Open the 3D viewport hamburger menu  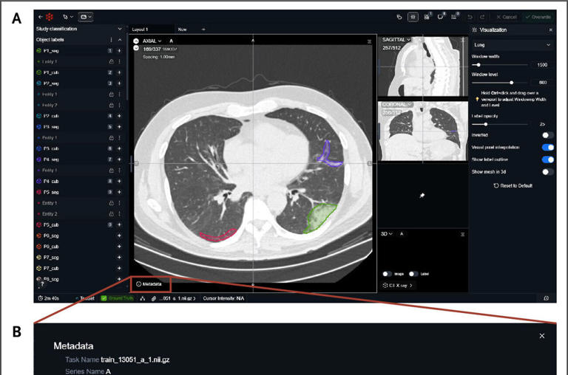[x=462, y=234]
